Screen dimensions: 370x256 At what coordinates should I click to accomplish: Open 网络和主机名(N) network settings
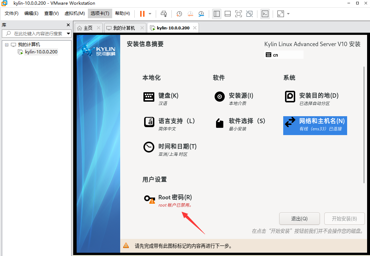click(315, 126)
